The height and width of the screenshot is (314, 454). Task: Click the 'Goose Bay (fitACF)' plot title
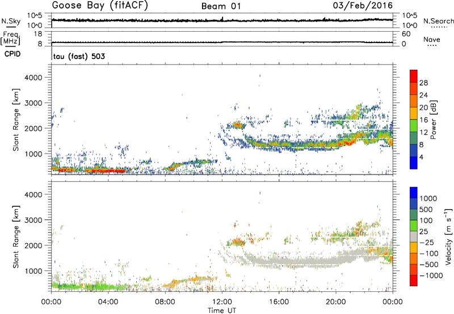(100, 6)
